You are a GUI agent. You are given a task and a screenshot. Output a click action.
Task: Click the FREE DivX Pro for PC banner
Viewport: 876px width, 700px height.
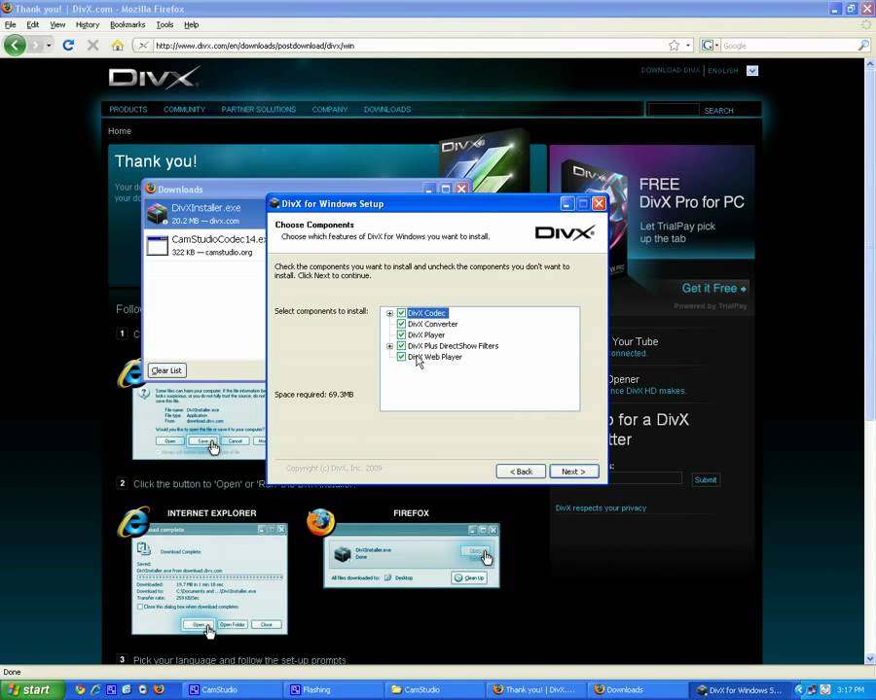click(652, 202)
